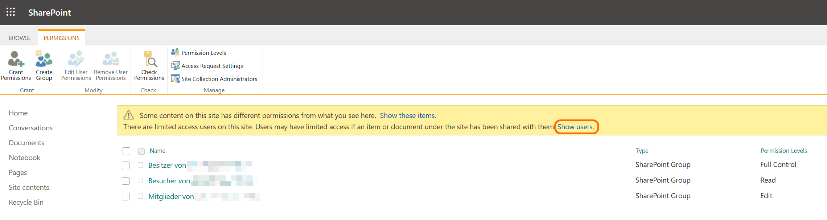Open Access Request Settings
Viewport: 827px width, 220px height.
tap(212, 66)
